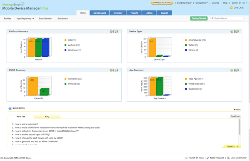
Task: Open the Contact Us dropdown
Action: 202,3
